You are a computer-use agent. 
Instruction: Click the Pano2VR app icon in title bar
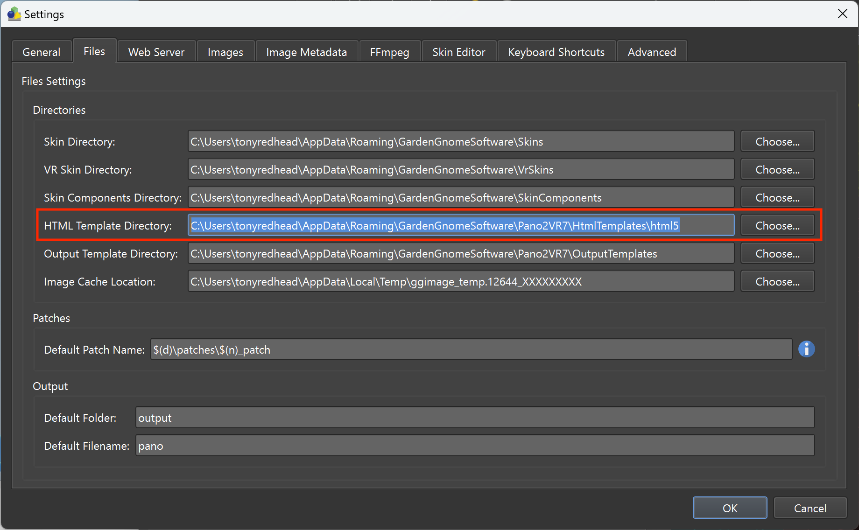click(14, 14)
